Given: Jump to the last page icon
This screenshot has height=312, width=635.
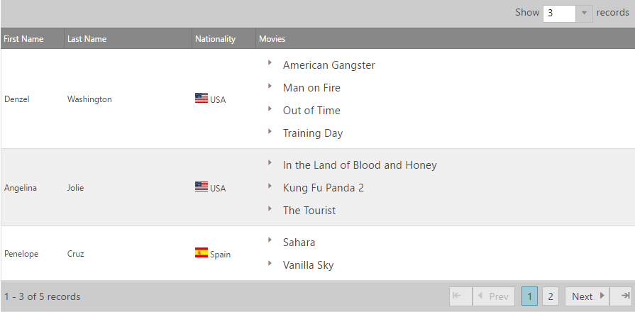Looking at the screenshot, I should tap(622, 296).
